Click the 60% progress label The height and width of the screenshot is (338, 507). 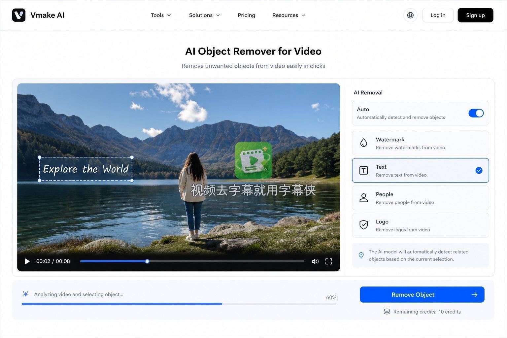point(331,297)
